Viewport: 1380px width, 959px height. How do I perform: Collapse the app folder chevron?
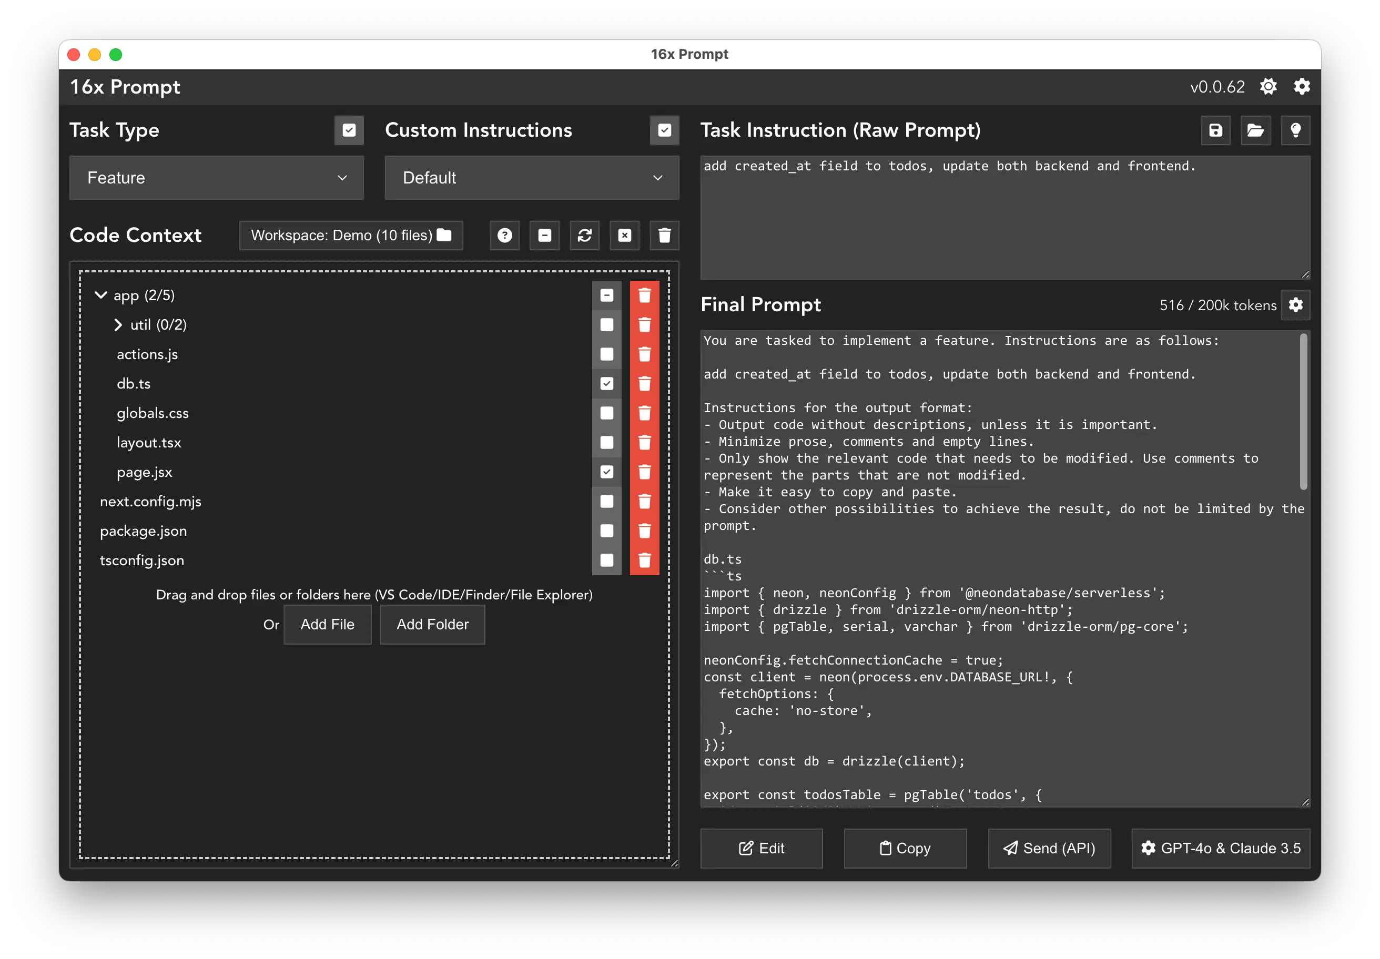pyautogui.click(x=101, y=295)
